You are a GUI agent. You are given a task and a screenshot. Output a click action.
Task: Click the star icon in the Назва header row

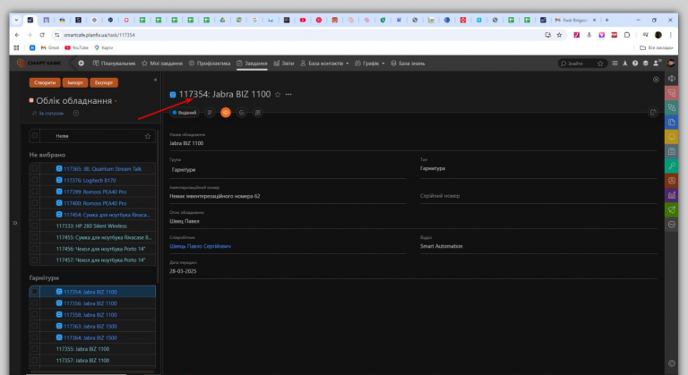tap(148, 136)
